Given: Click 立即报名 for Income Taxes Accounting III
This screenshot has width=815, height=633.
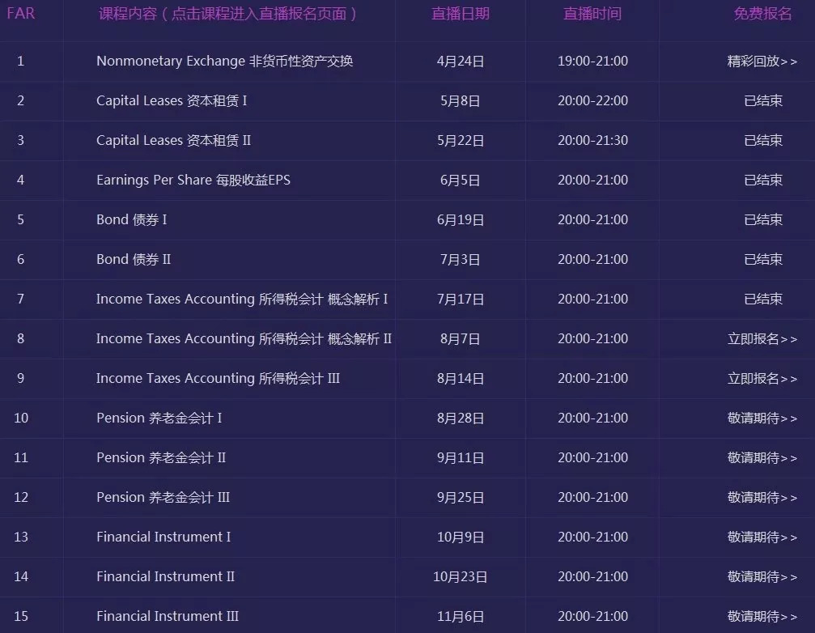Looking at the screenshot, I should click(762, 378).
